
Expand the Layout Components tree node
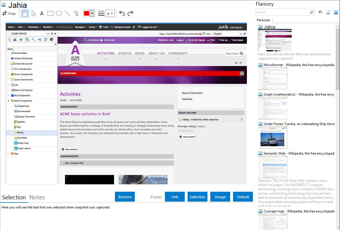pos(8,80)
